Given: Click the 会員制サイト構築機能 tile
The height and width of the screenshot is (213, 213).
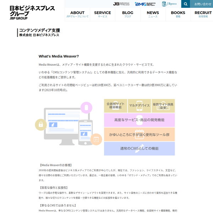Looking at the screenshot, I should pyautogui.click(x=116, y=106).
